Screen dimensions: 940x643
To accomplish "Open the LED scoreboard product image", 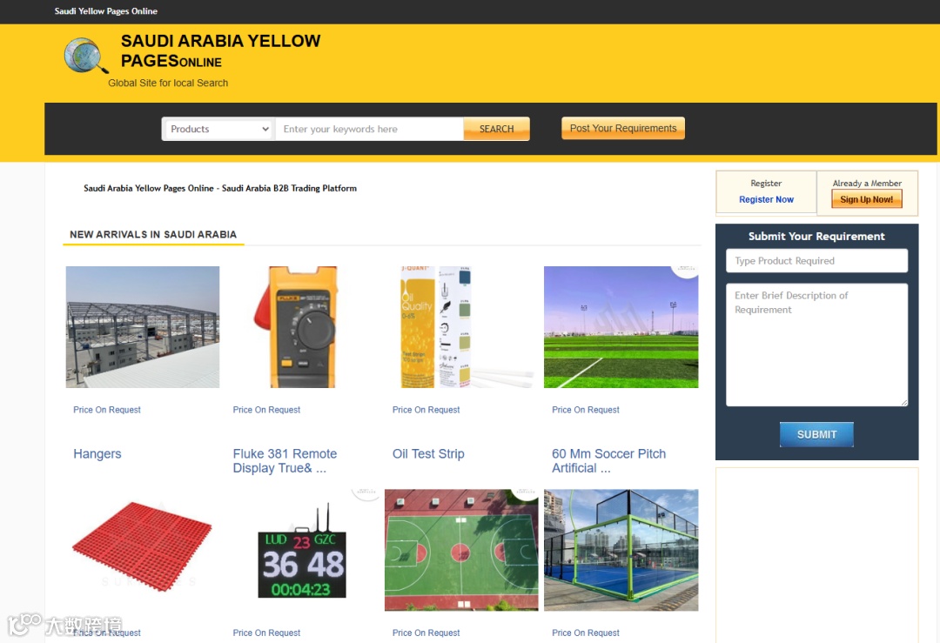I will (x=302, y=550).
